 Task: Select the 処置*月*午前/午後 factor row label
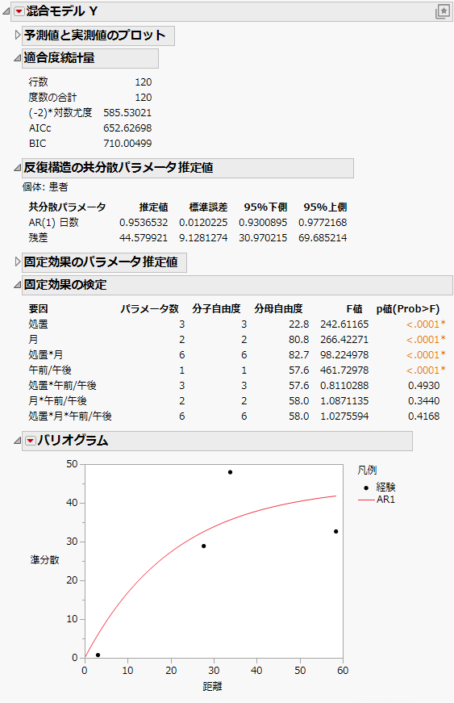70,416
